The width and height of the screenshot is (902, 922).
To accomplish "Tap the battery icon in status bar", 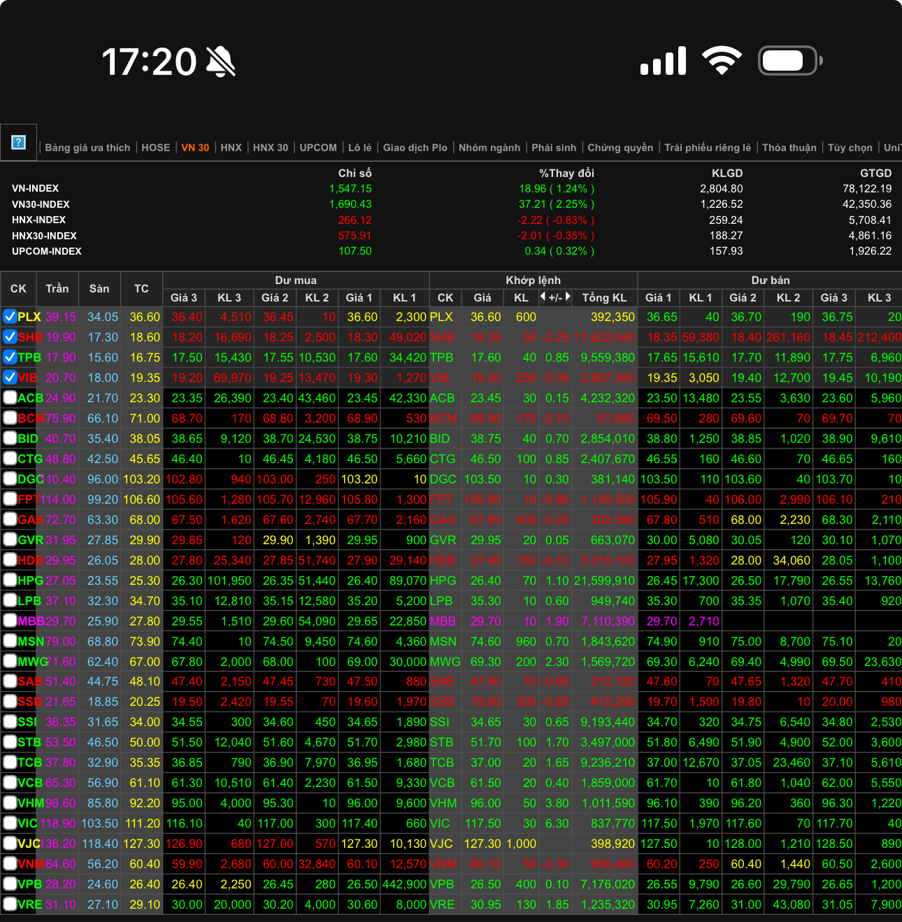I will coord(790,61).
